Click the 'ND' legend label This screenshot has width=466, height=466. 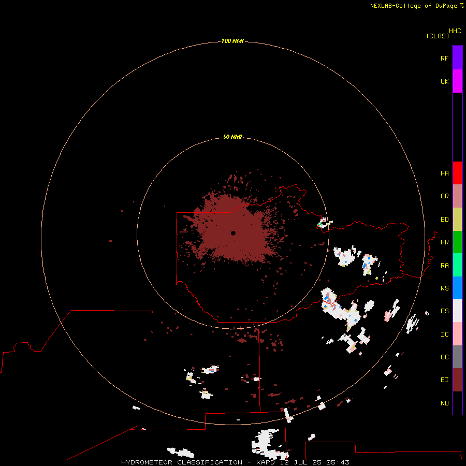click(x=444, y=403)
